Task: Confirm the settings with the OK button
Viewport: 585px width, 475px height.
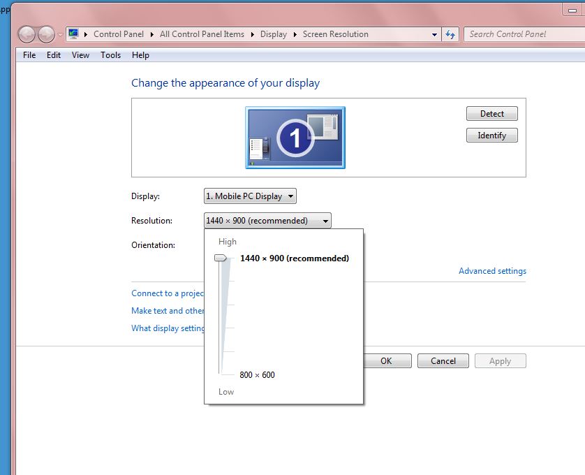Action: click(386, 361)
